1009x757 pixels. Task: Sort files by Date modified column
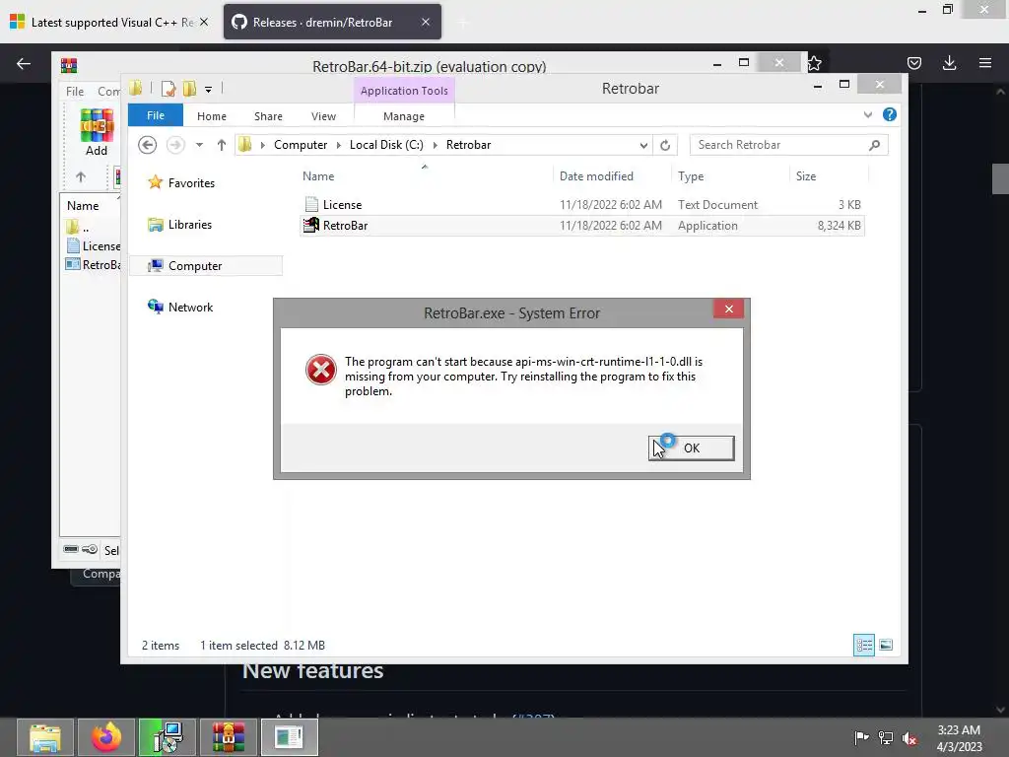click(612, 176)
